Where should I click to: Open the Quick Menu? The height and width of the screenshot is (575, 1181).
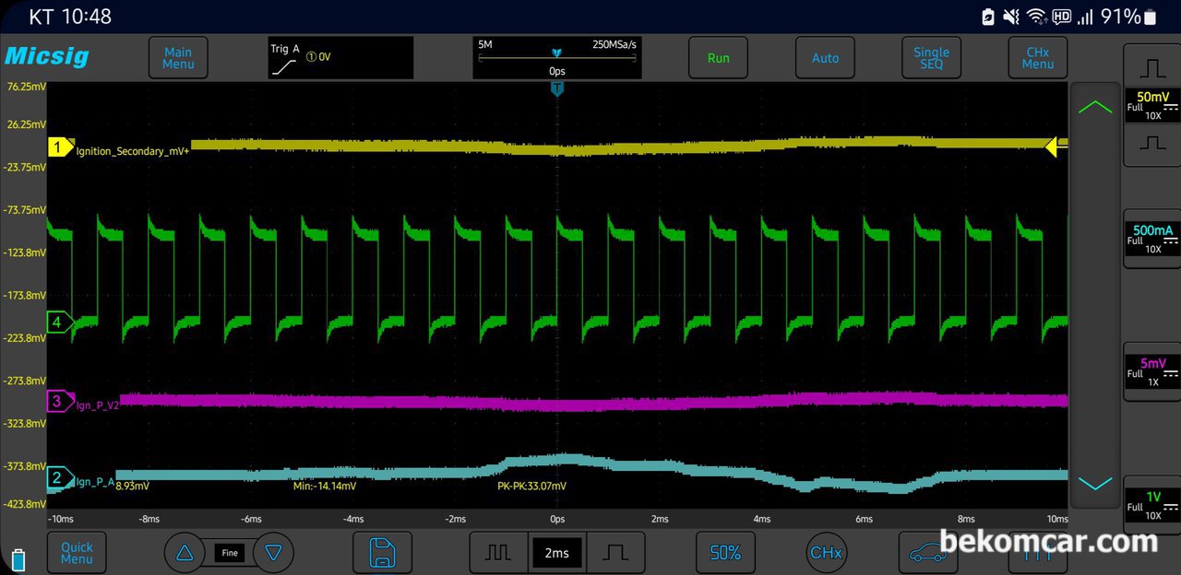(77, 553)
